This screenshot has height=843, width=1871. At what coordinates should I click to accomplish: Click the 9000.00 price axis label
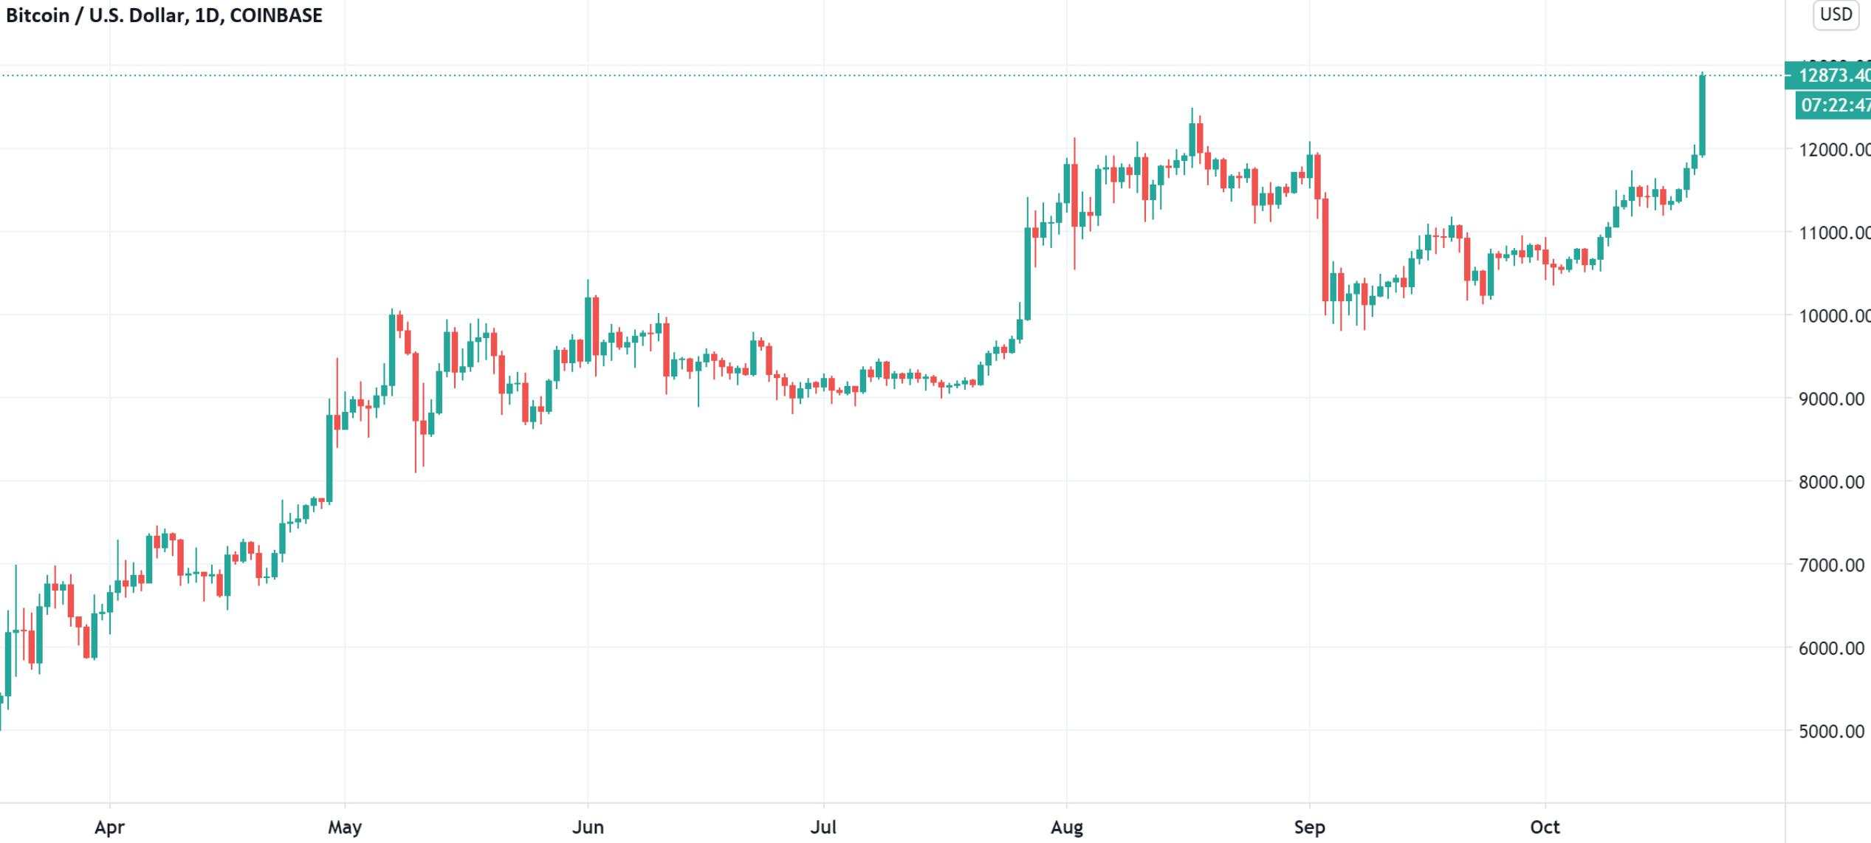[1831, 399]
